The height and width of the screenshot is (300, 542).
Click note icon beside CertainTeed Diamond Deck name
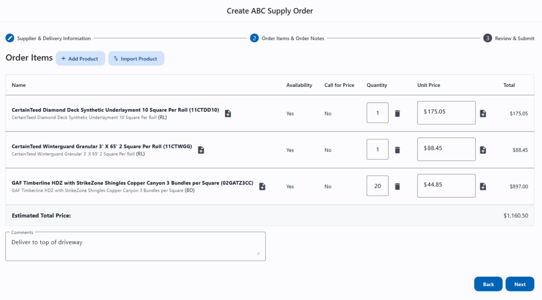(228, 113)
